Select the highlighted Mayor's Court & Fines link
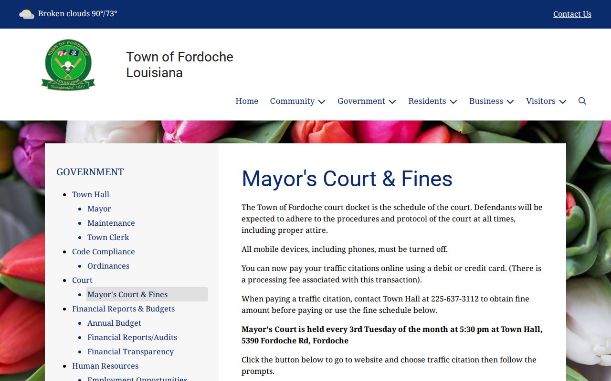 pyautogui.click(x=147, y=294)
